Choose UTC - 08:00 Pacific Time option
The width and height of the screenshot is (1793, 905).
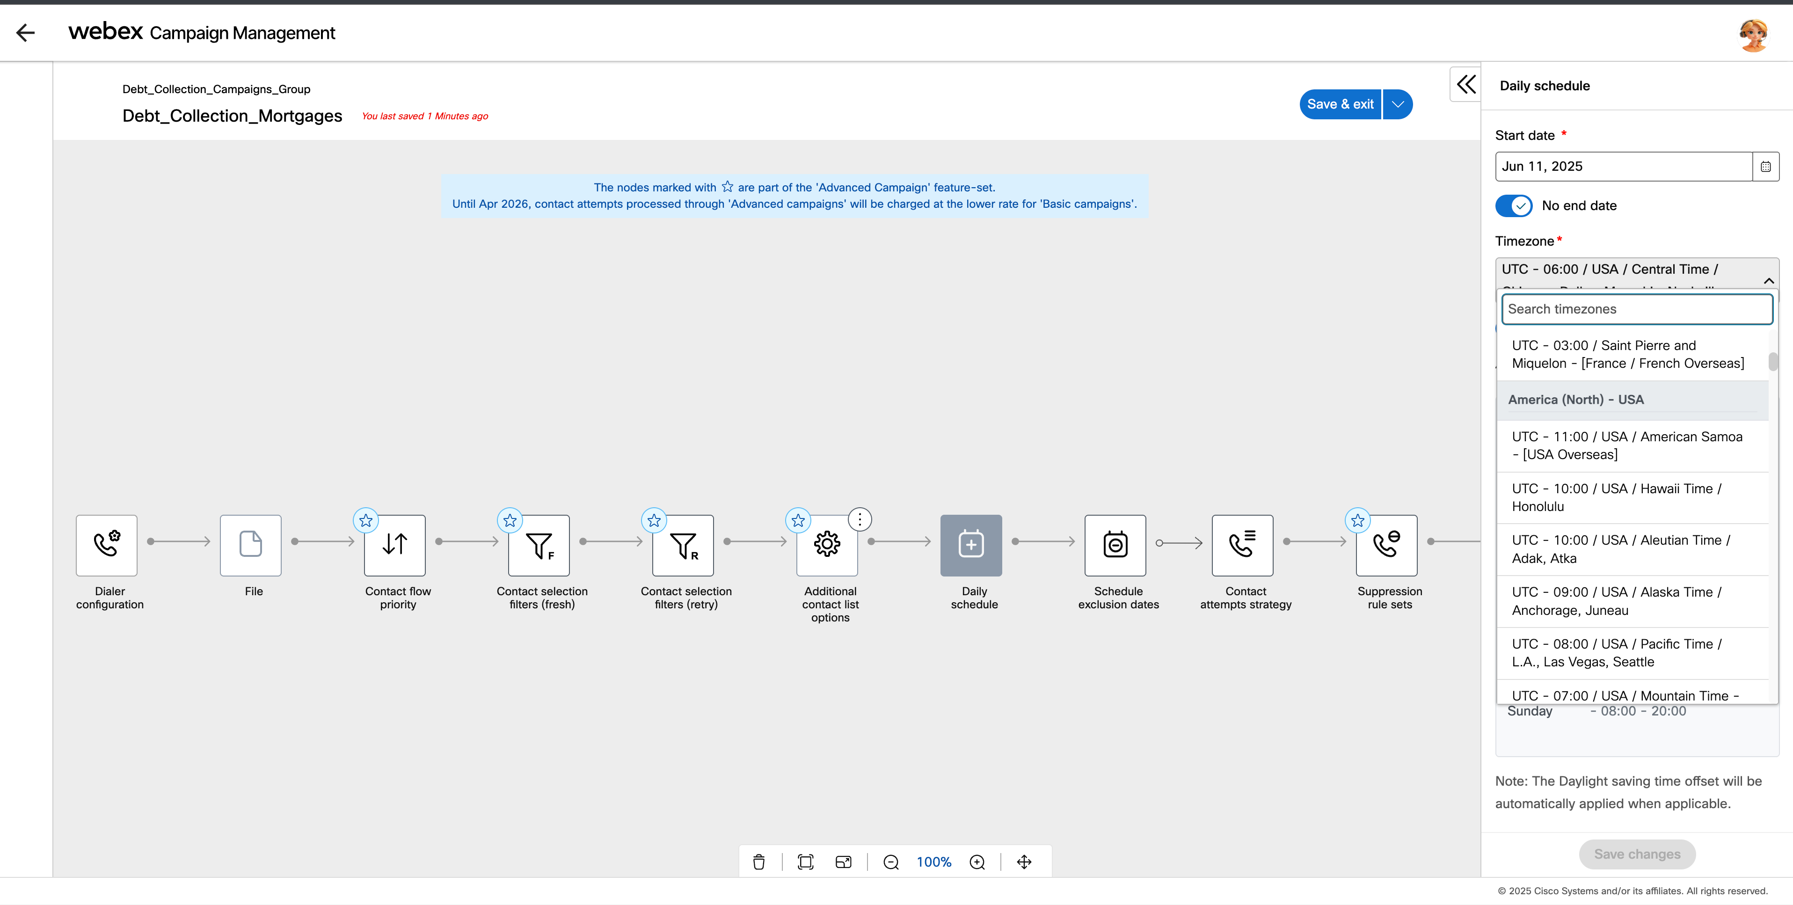(x=1616, y=652)
